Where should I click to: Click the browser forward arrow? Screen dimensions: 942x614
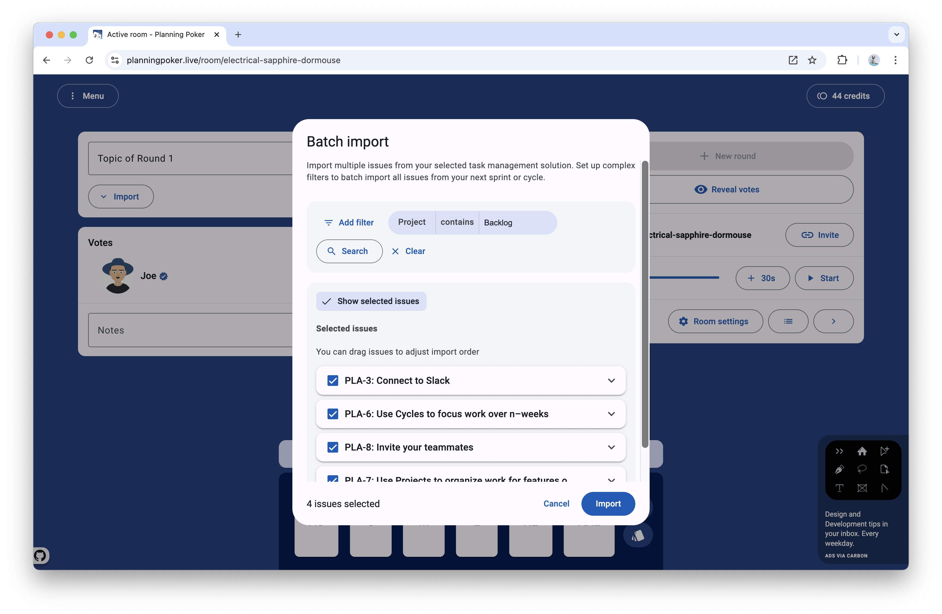pos(68,60)
